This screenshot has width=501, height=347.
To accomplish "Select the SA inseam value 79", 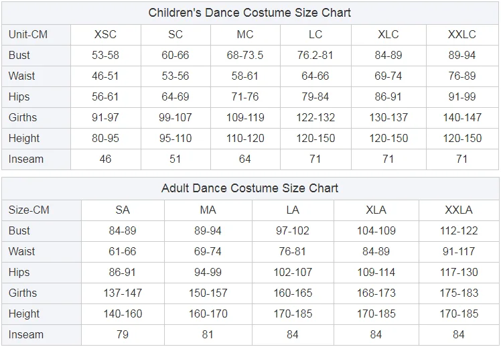I will point(123,334).
